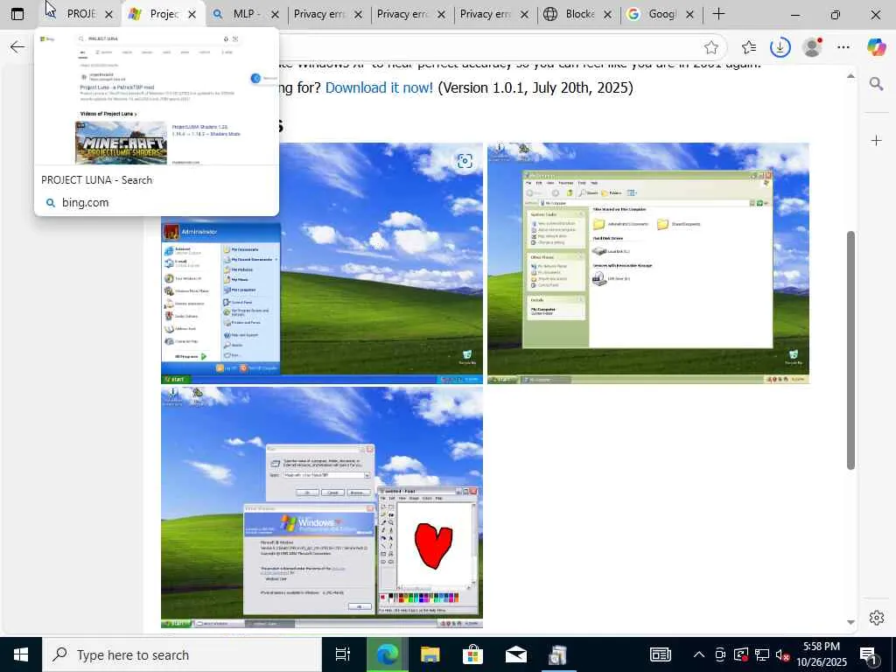896x672 pixels.
Task: Open the Favorites list icon
Action: coord(749,47)
